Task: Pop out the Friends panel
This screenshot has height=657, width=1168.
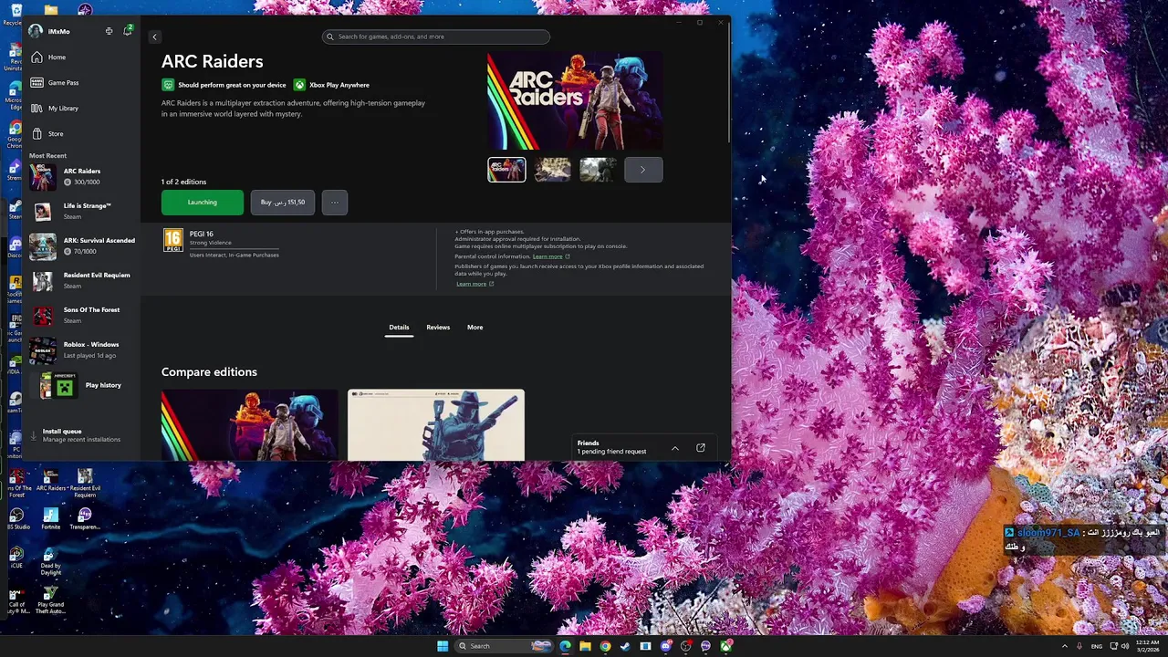Action: (701, 448)
